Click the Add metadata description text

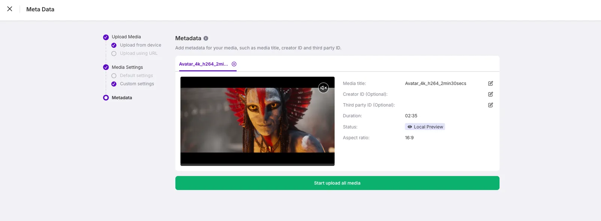[258, 48]
